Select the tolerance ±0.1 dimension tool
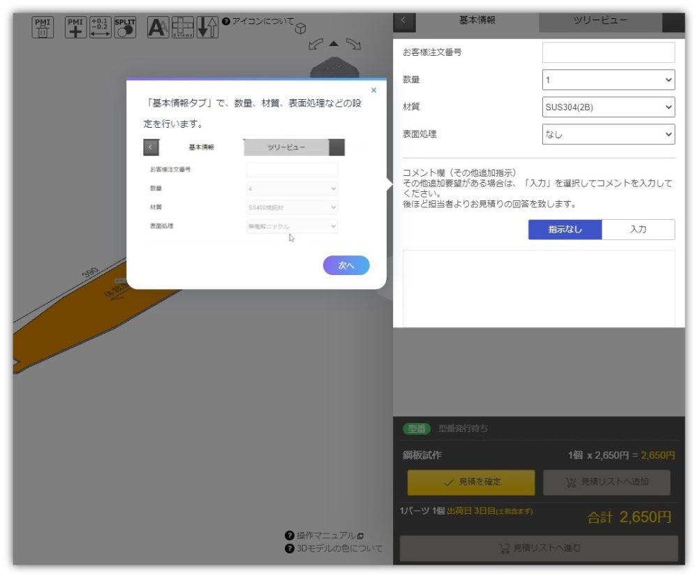The width and height of the screenshot is (698, 578). coord(101,27)
